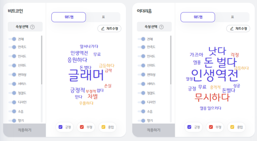This screenshot has width=257, height=141.
Task: Toggle 디자인 switch in 이더리움 list
Action: tap(141, 102)
